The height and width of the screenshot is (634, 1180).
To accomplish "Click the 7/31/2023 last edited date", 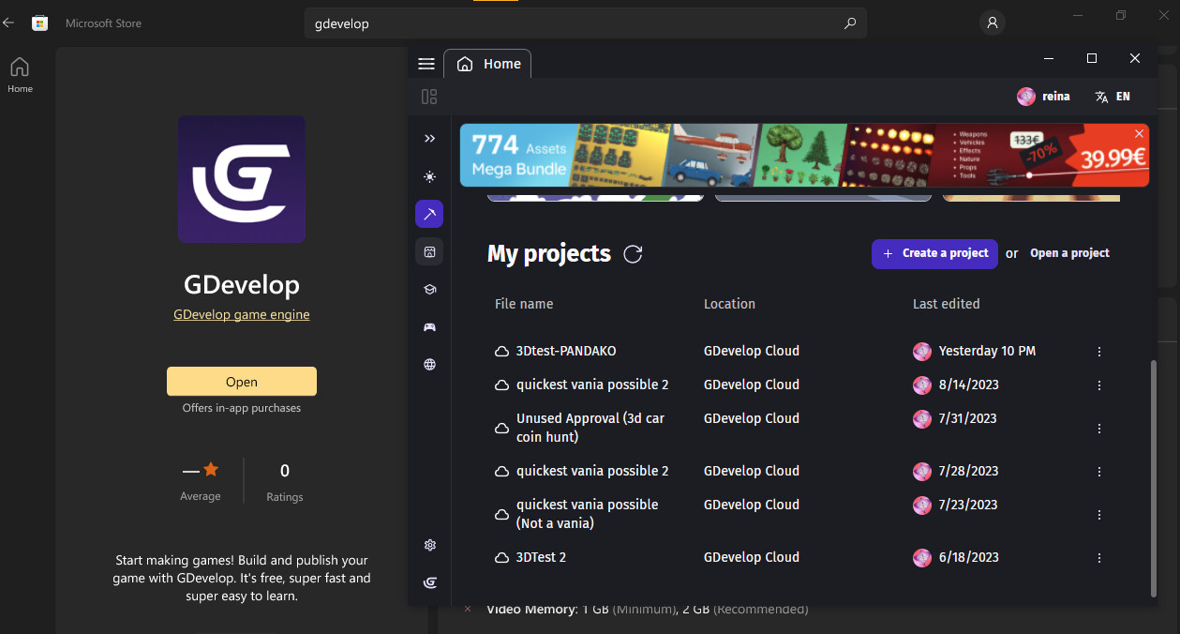I will (x=968, y=418).
